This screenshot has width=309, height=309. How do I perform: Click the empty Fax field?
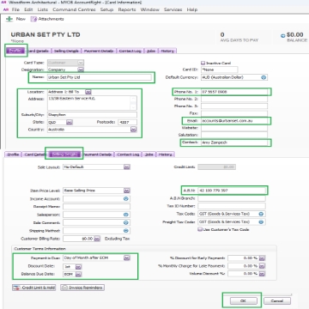click(x=234, y=113)
